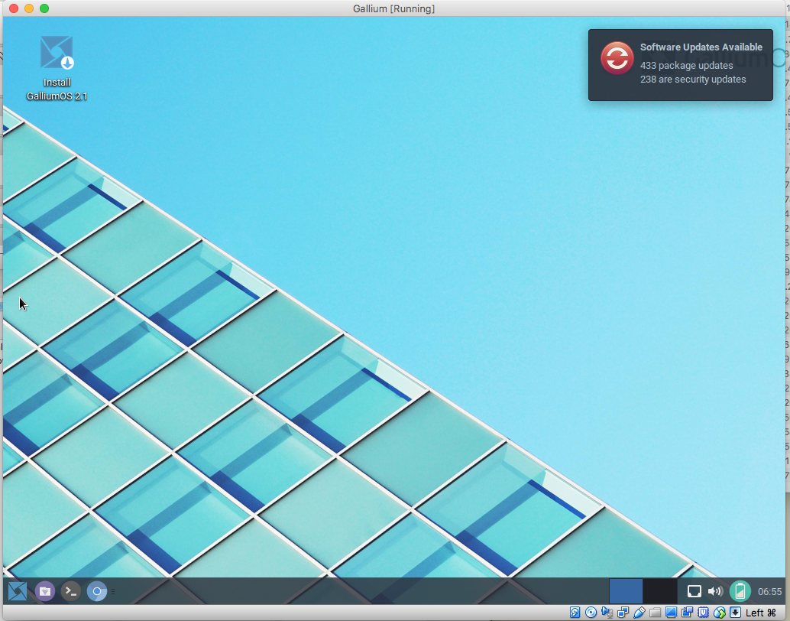This screenshot has width=790, height=621.
Task: Open the volume control speaker icon
Action: tap(715, 591)
